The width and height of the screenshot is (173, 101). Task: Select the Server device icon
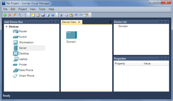pyautogui.click(x=16, y=48)
